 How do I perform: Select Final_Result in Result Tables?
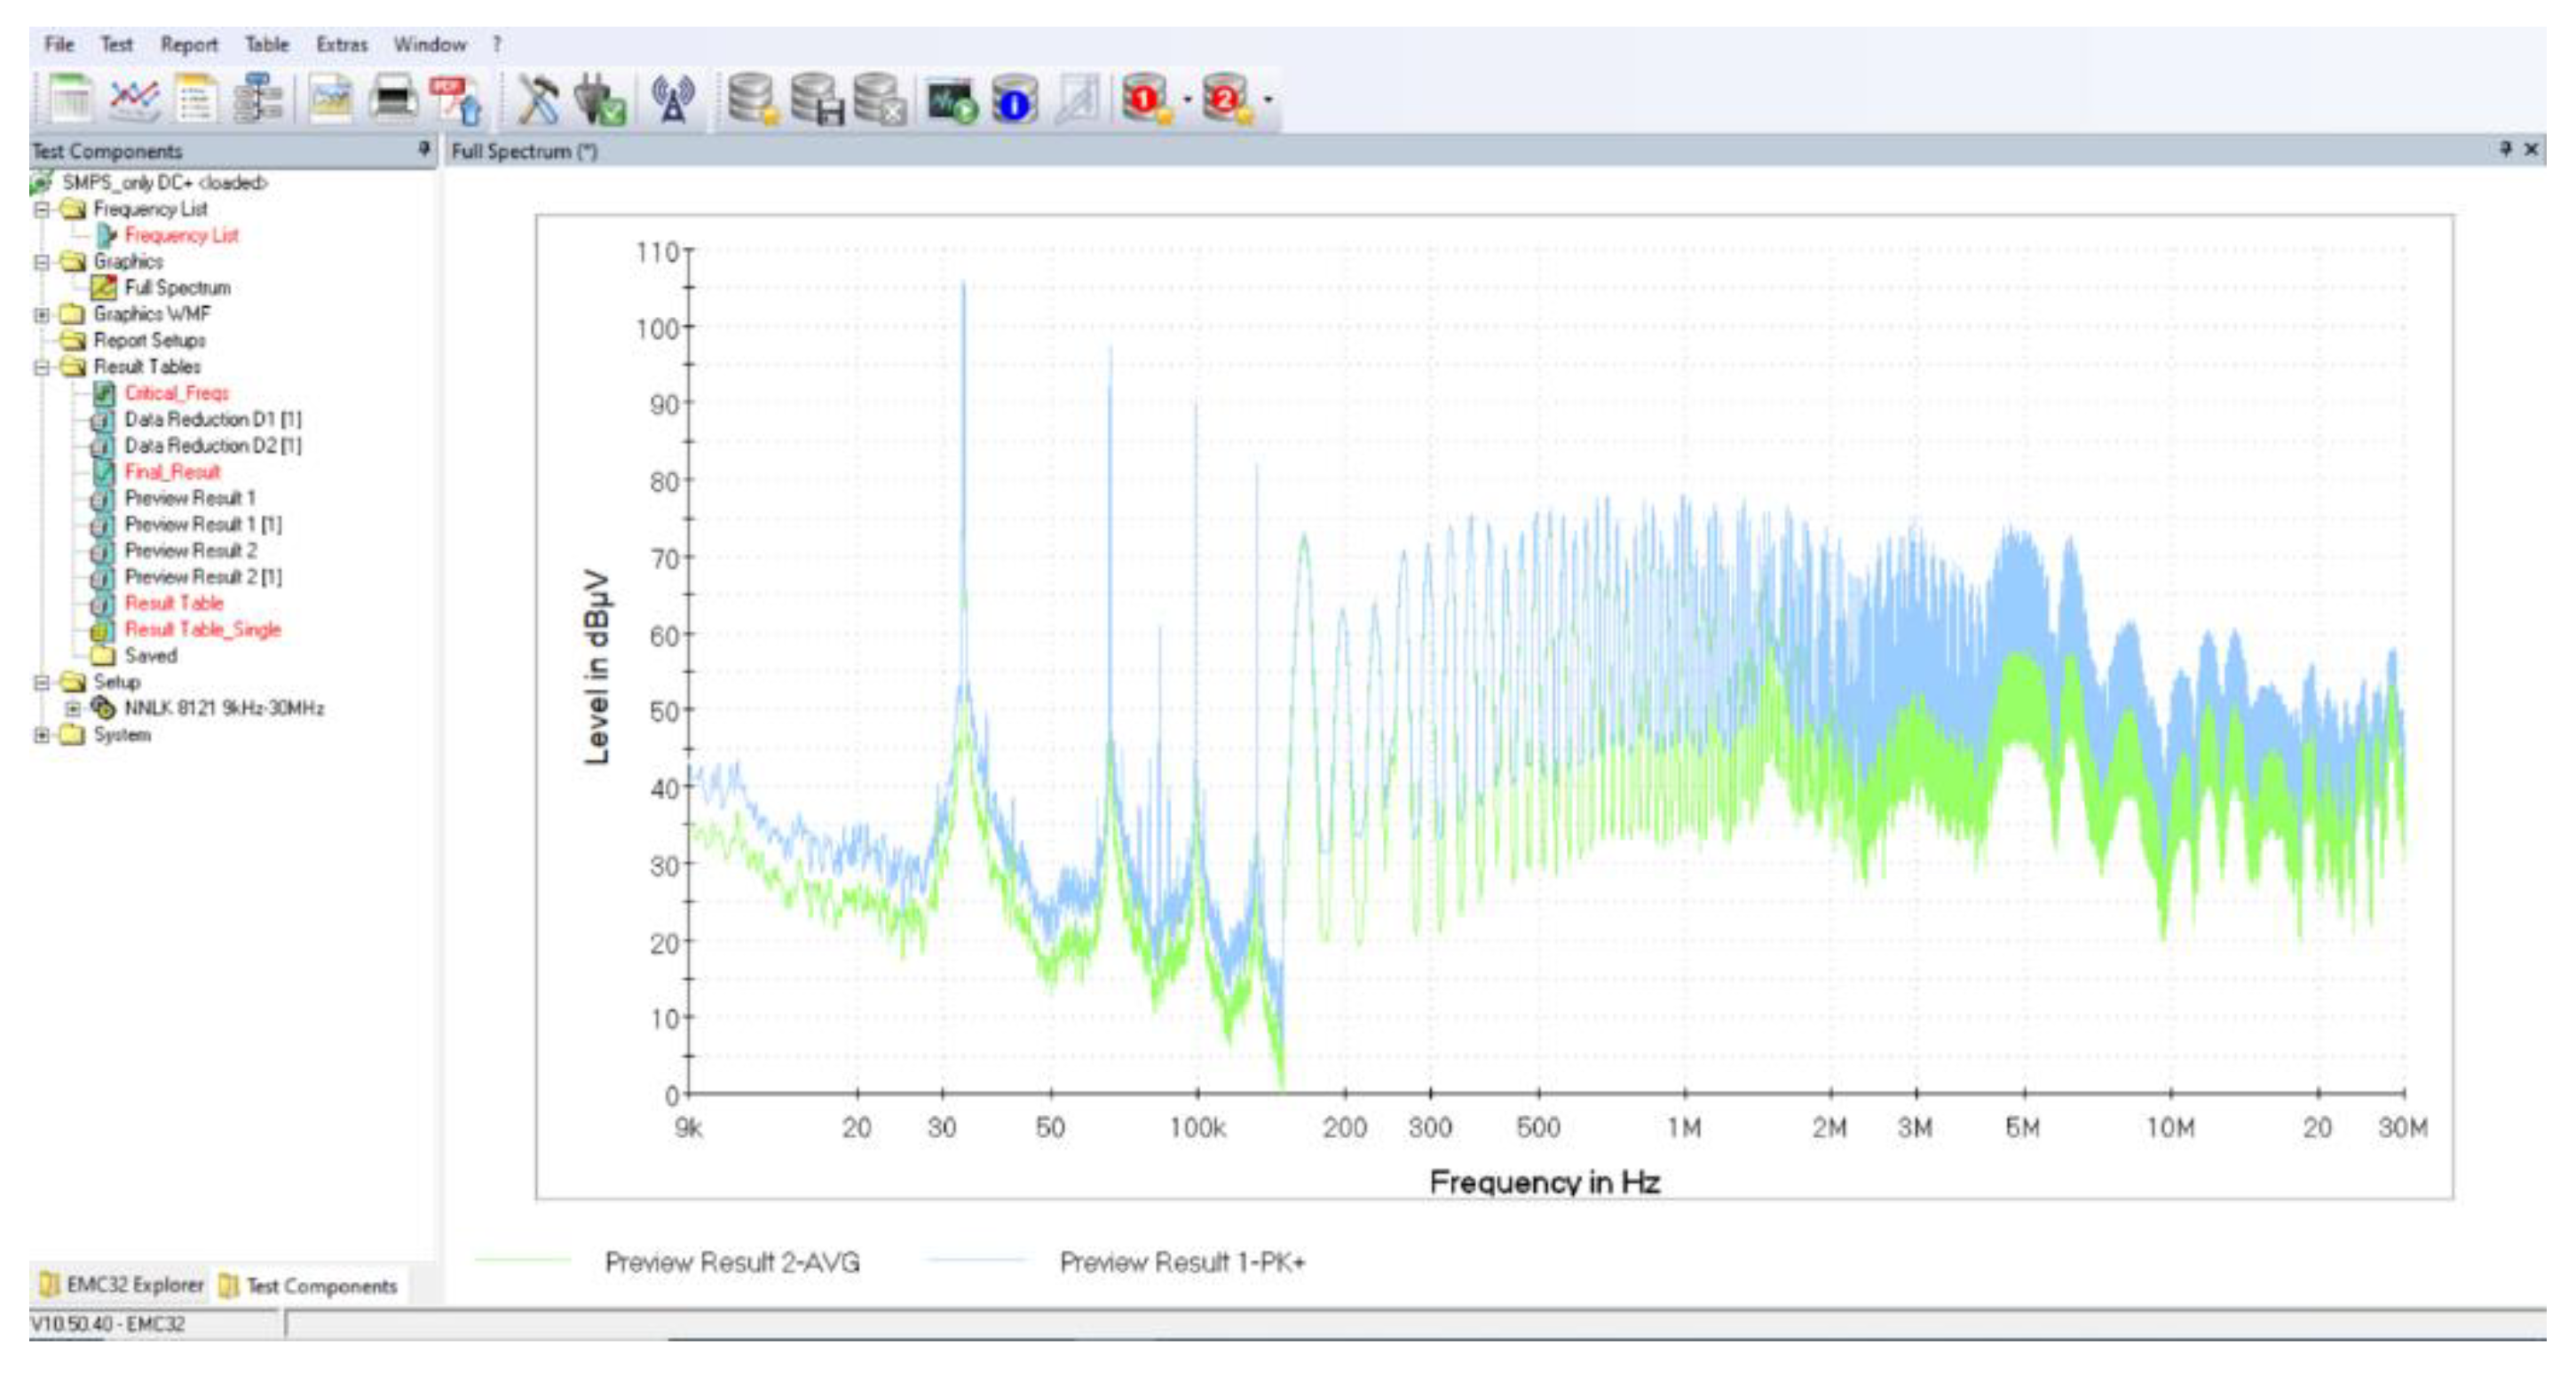click(172, 472)
